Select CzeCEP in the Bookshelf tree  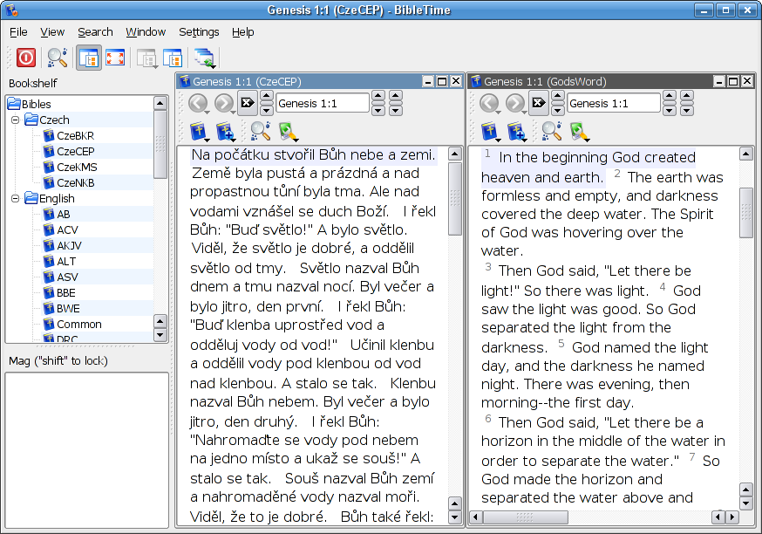point(69,151)
